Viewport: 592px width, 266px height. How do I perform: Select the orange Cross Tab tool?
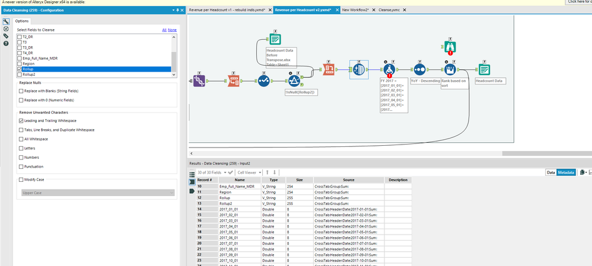329,69
